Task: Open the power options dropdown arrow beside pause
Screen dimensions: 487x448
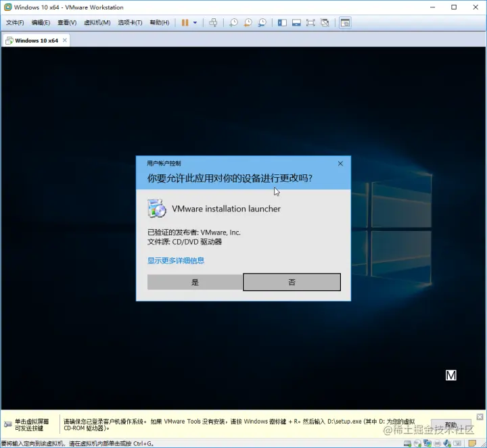Action: [195, 23]
